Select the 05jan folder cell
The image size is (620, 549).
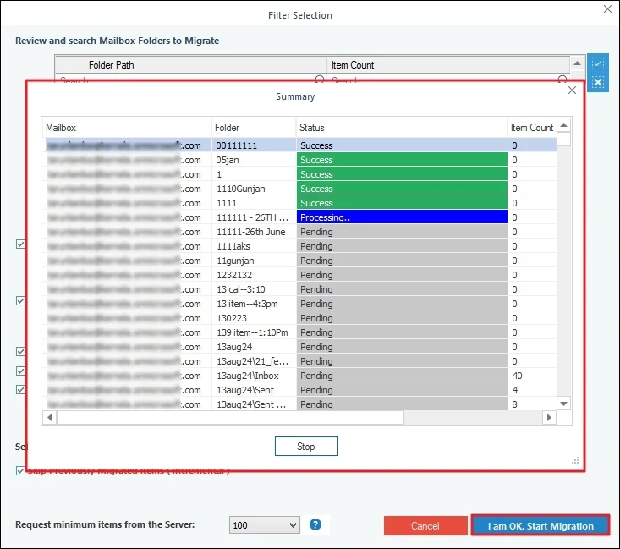click(254, 160)
